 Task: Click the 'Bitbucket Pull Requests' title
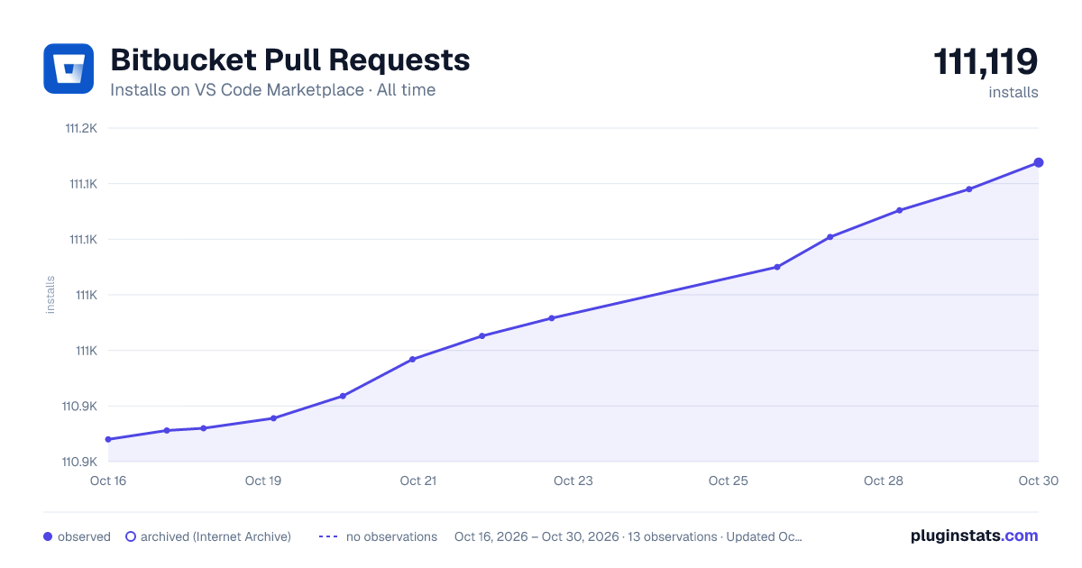click(289, 60)
